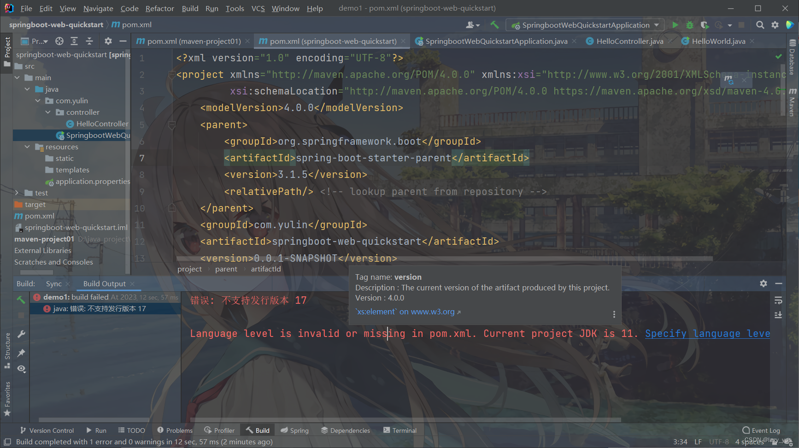Image resolution: width=799 pixels, height=448 pixels.
Task: Click the wrench icon in Build panel sidebar
Action: pos(21,334)
